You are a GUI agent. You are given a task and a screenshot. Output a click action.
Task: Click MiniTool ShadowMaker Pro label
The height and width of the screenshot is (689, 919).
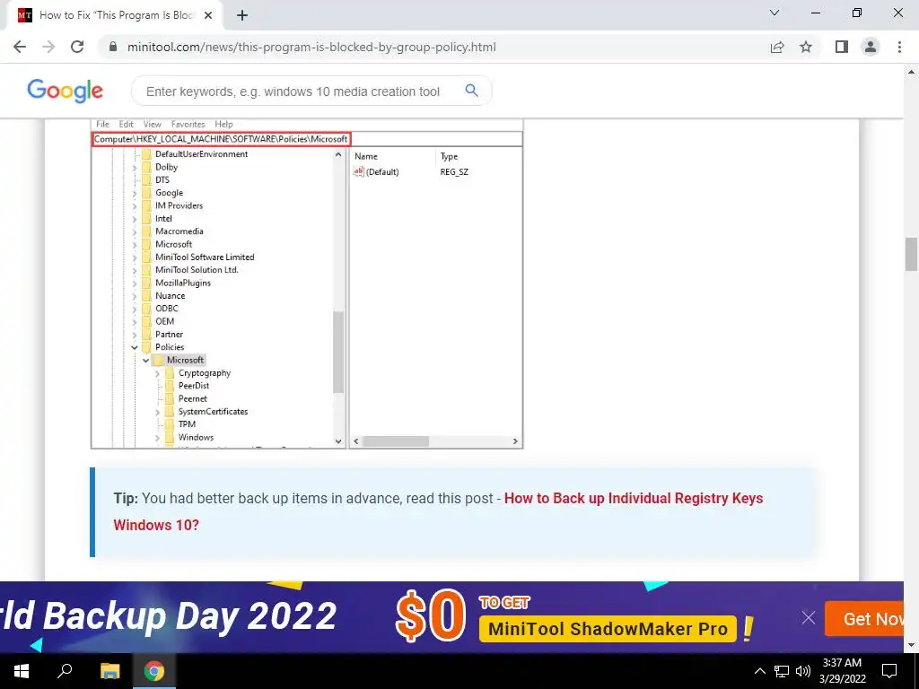pos(608,629)
